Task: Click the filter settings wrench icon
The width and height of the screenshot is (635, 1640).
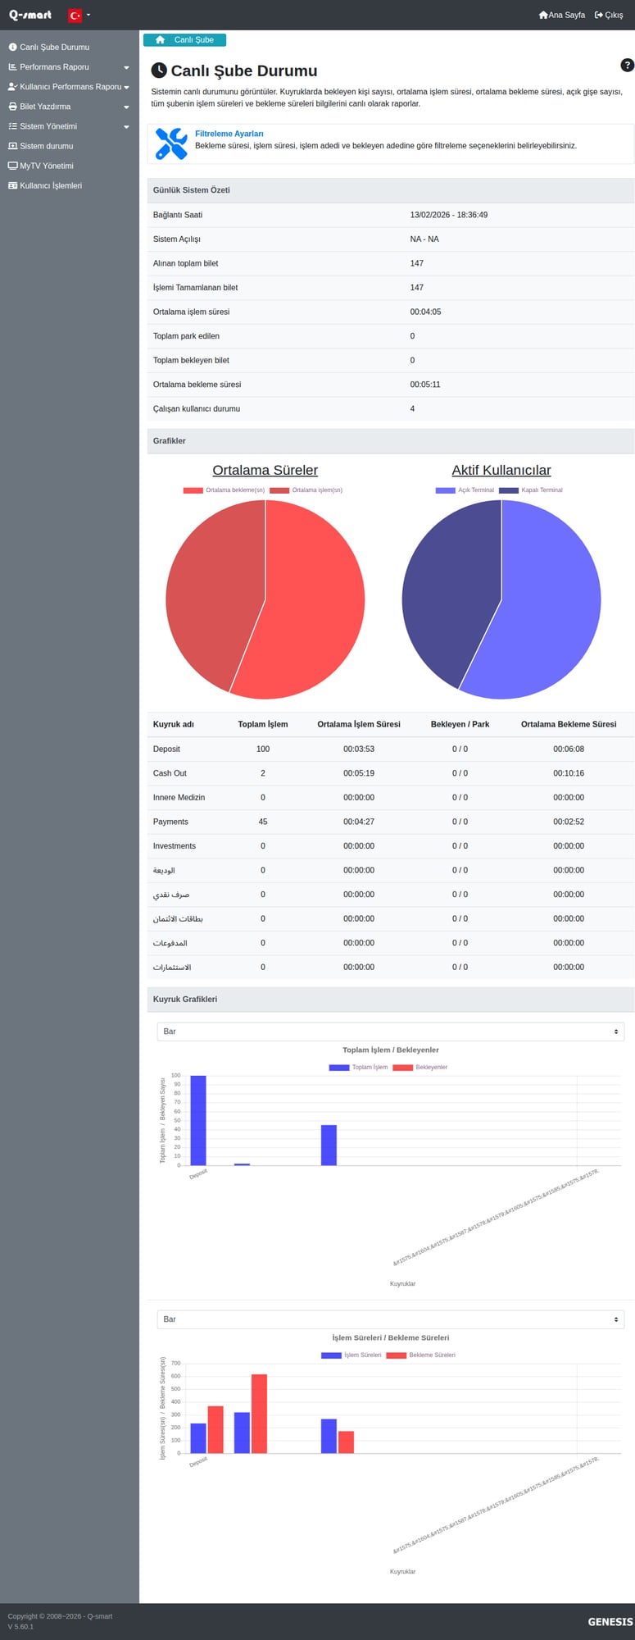Action: coord(171,143)
